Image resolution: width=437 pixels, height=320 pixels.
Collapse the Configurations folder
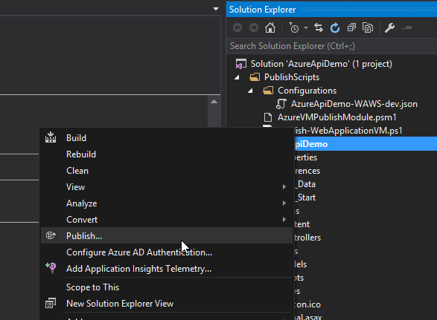pos(250,91)
